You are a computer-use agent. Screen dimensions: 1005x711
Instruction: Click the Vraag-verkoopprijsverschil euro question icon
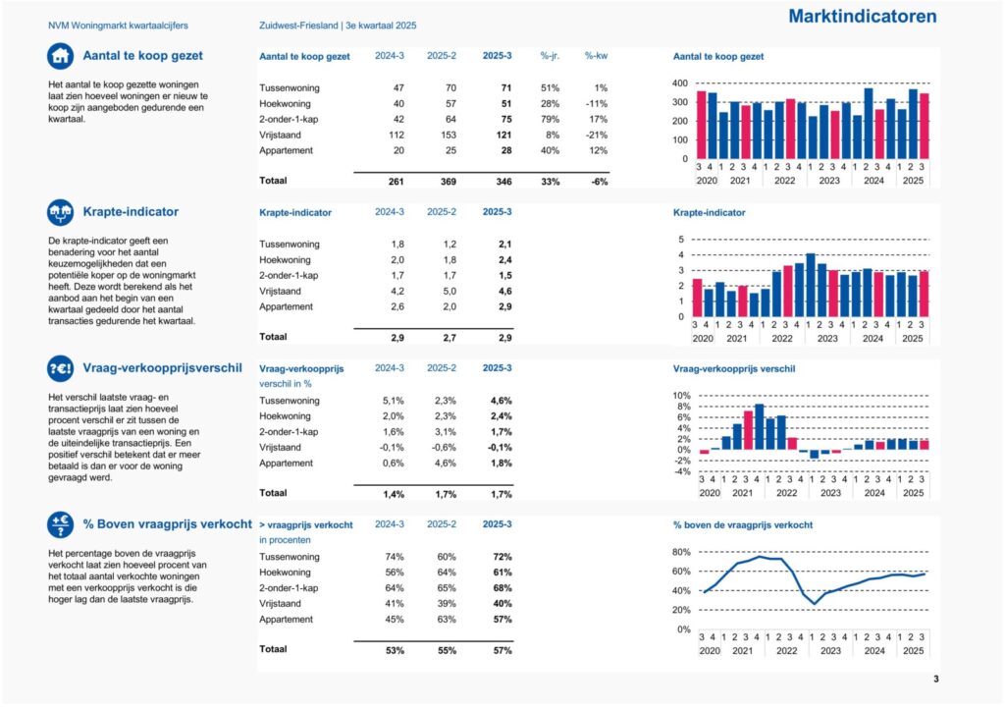pyautogui.click(x=61, y=368)
